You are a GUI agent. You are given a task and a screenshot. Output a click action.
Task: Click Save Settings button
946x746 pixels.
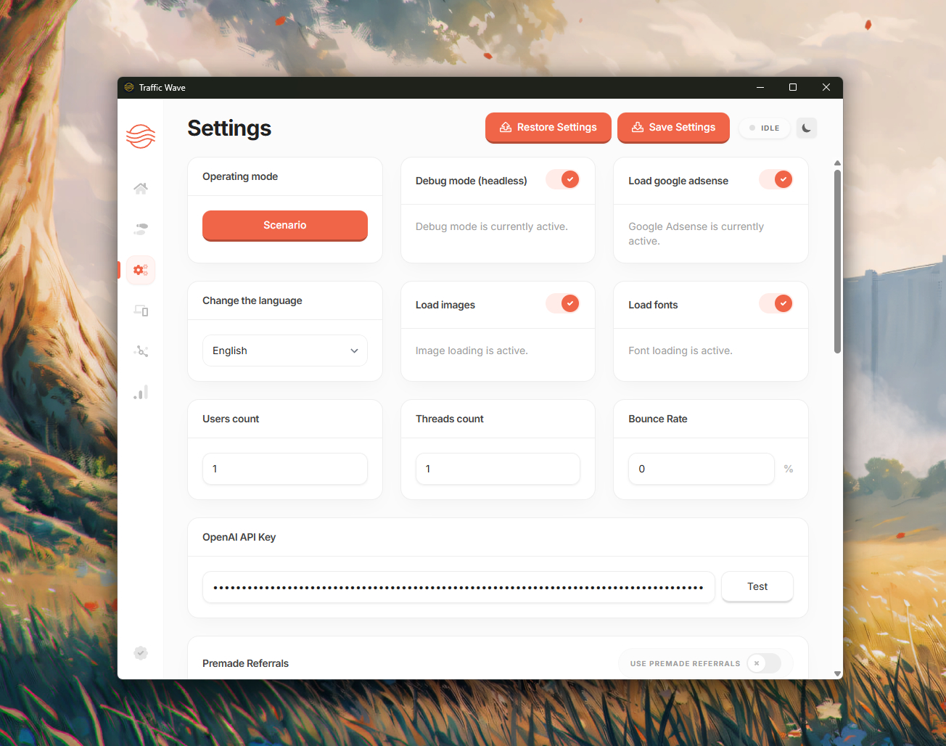coord(673,128)
